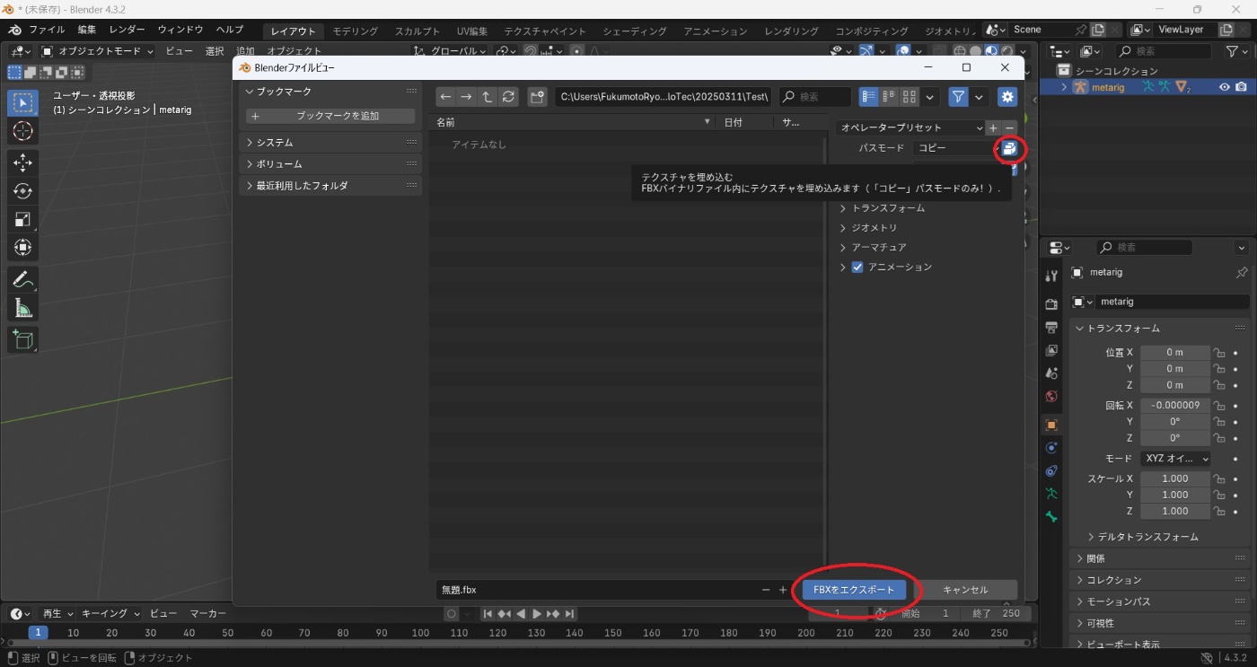This screenshot has width=1257, height=667.
Task: Toggle file filtering funnel button in file view
Action: pyautogui.click(x=959, y=97)
